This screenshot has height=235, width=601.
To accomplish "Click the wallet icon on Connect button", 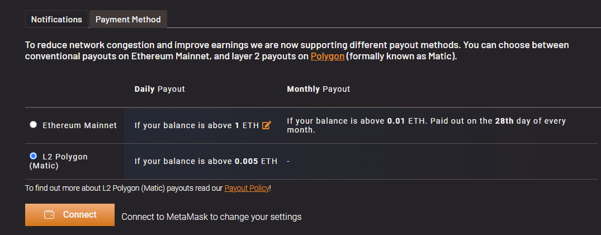I will 49,215.
